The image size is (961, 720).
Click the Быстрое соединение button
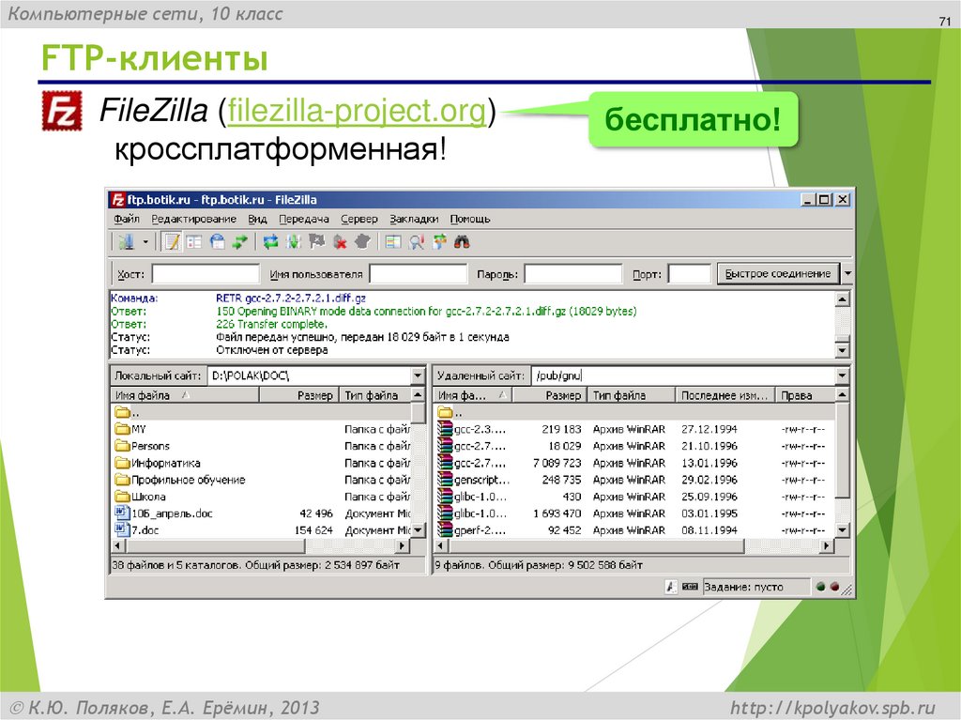tap(778, 273)
